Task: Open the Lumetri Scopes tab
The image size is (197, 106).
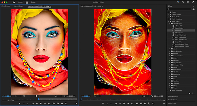Action: pos(19,6)
